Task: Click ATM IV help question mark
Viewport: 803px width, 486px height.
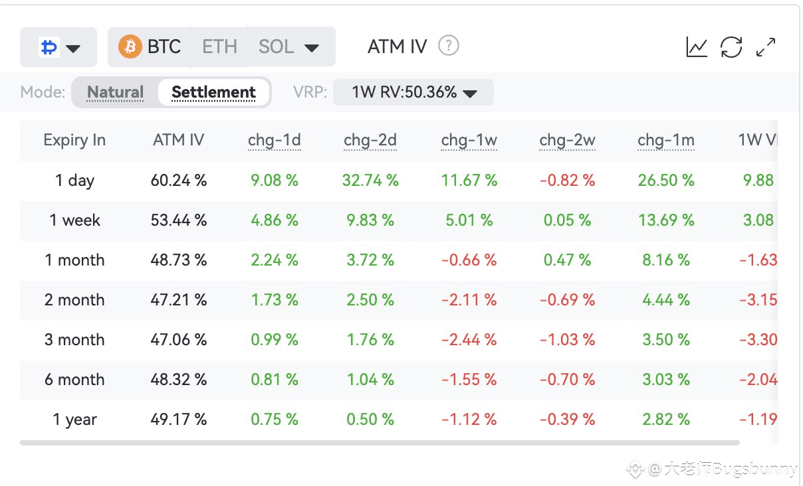Action: click(x=449, y=46)
